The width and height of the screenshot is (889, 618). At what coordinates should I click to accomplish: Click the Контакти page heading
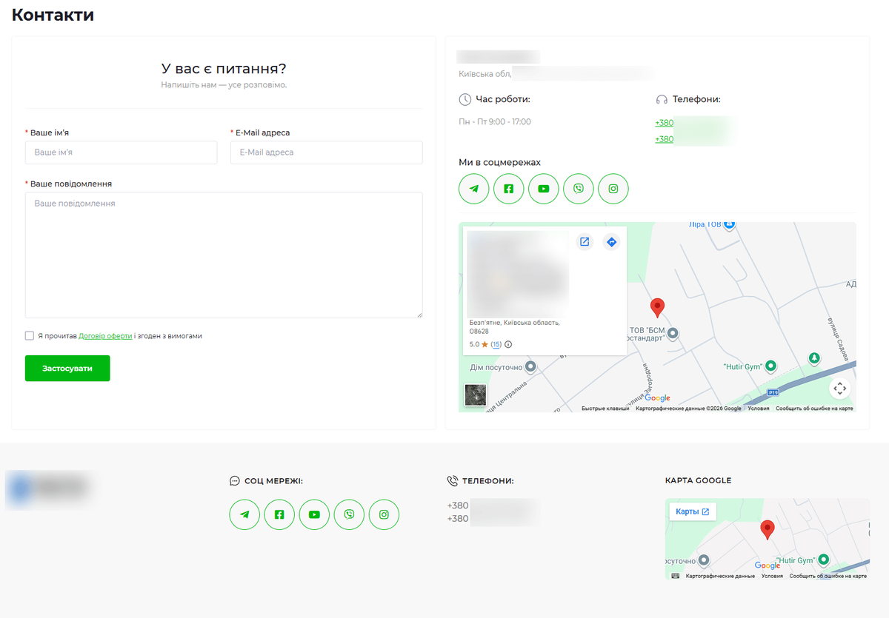[x=53, y=14]
